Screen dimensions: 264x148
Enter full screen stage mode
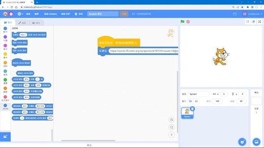pyautogui.click(x=259, y=22)
